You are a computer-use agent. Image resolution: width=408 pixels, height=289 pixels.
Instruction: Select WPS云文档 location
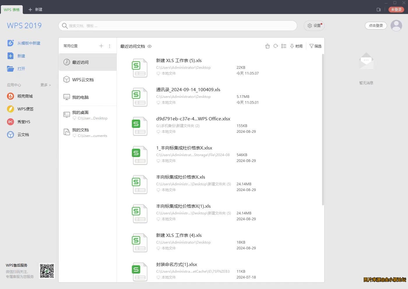click(x=88, y=80)
